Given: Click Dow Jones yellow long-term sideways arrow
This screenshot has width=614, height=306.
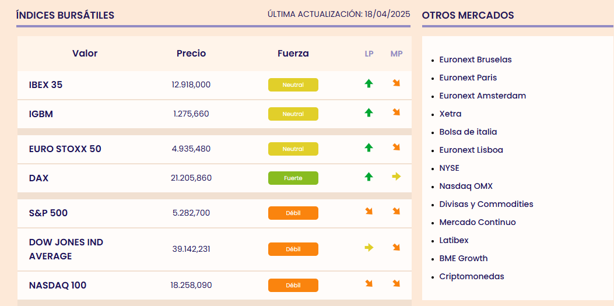Looking at the screenshot, I should pyautogui.click(x=369, y=248).
